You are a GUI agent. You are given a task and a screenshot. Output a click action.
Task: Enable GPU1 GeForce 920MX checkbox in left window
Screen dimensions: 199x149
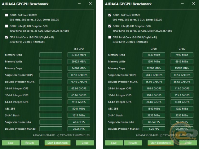point(7,15)
